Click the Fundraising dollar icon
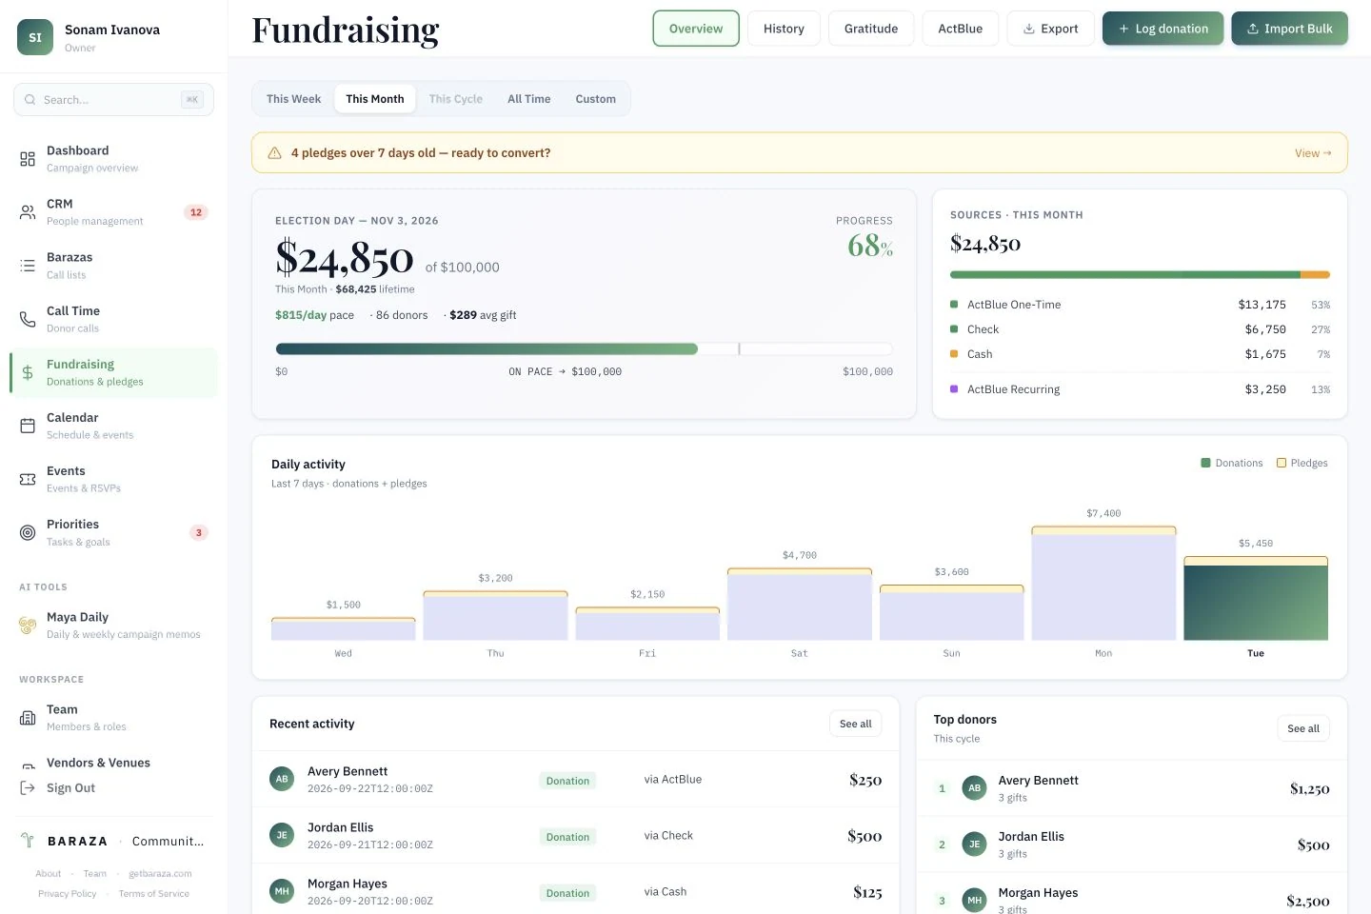This screenshot has width=1371, height=914. pyautogui.click(x=28, y=372)
